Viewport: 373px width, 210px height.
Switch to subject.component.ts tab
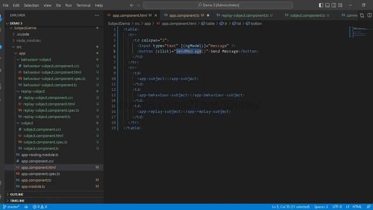tap(308, 15)
